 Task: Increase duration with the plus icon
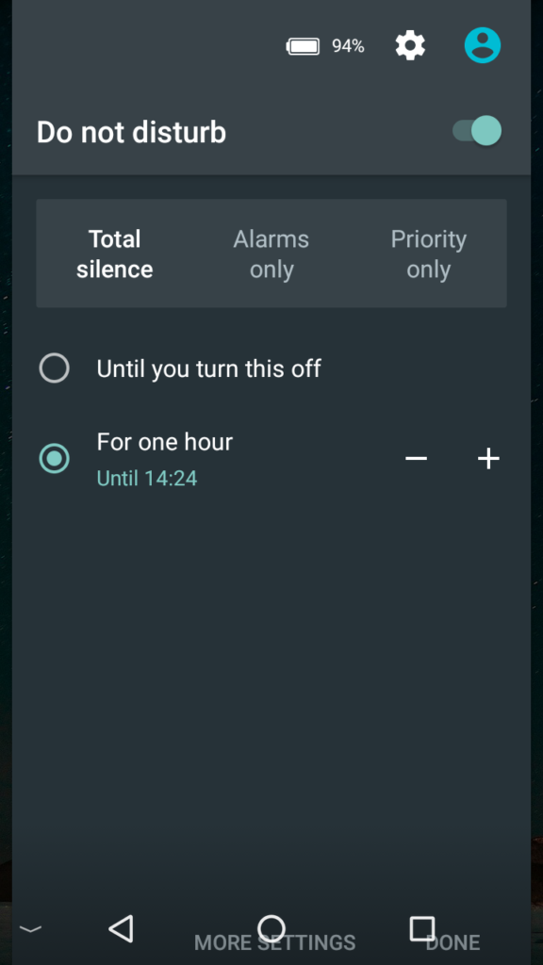click(489, 459)
